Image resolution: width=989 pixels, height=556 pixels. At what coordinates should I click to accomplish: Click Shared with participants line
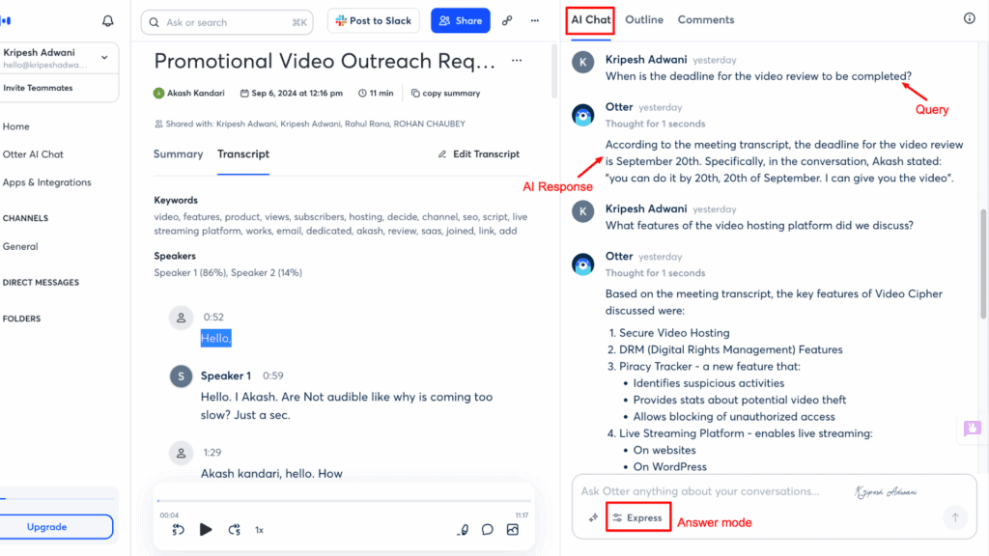click(x=310, y=124)
